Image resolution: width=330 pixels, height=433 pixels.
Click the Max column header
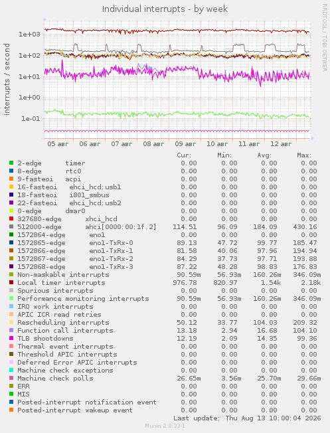point(304,155)
